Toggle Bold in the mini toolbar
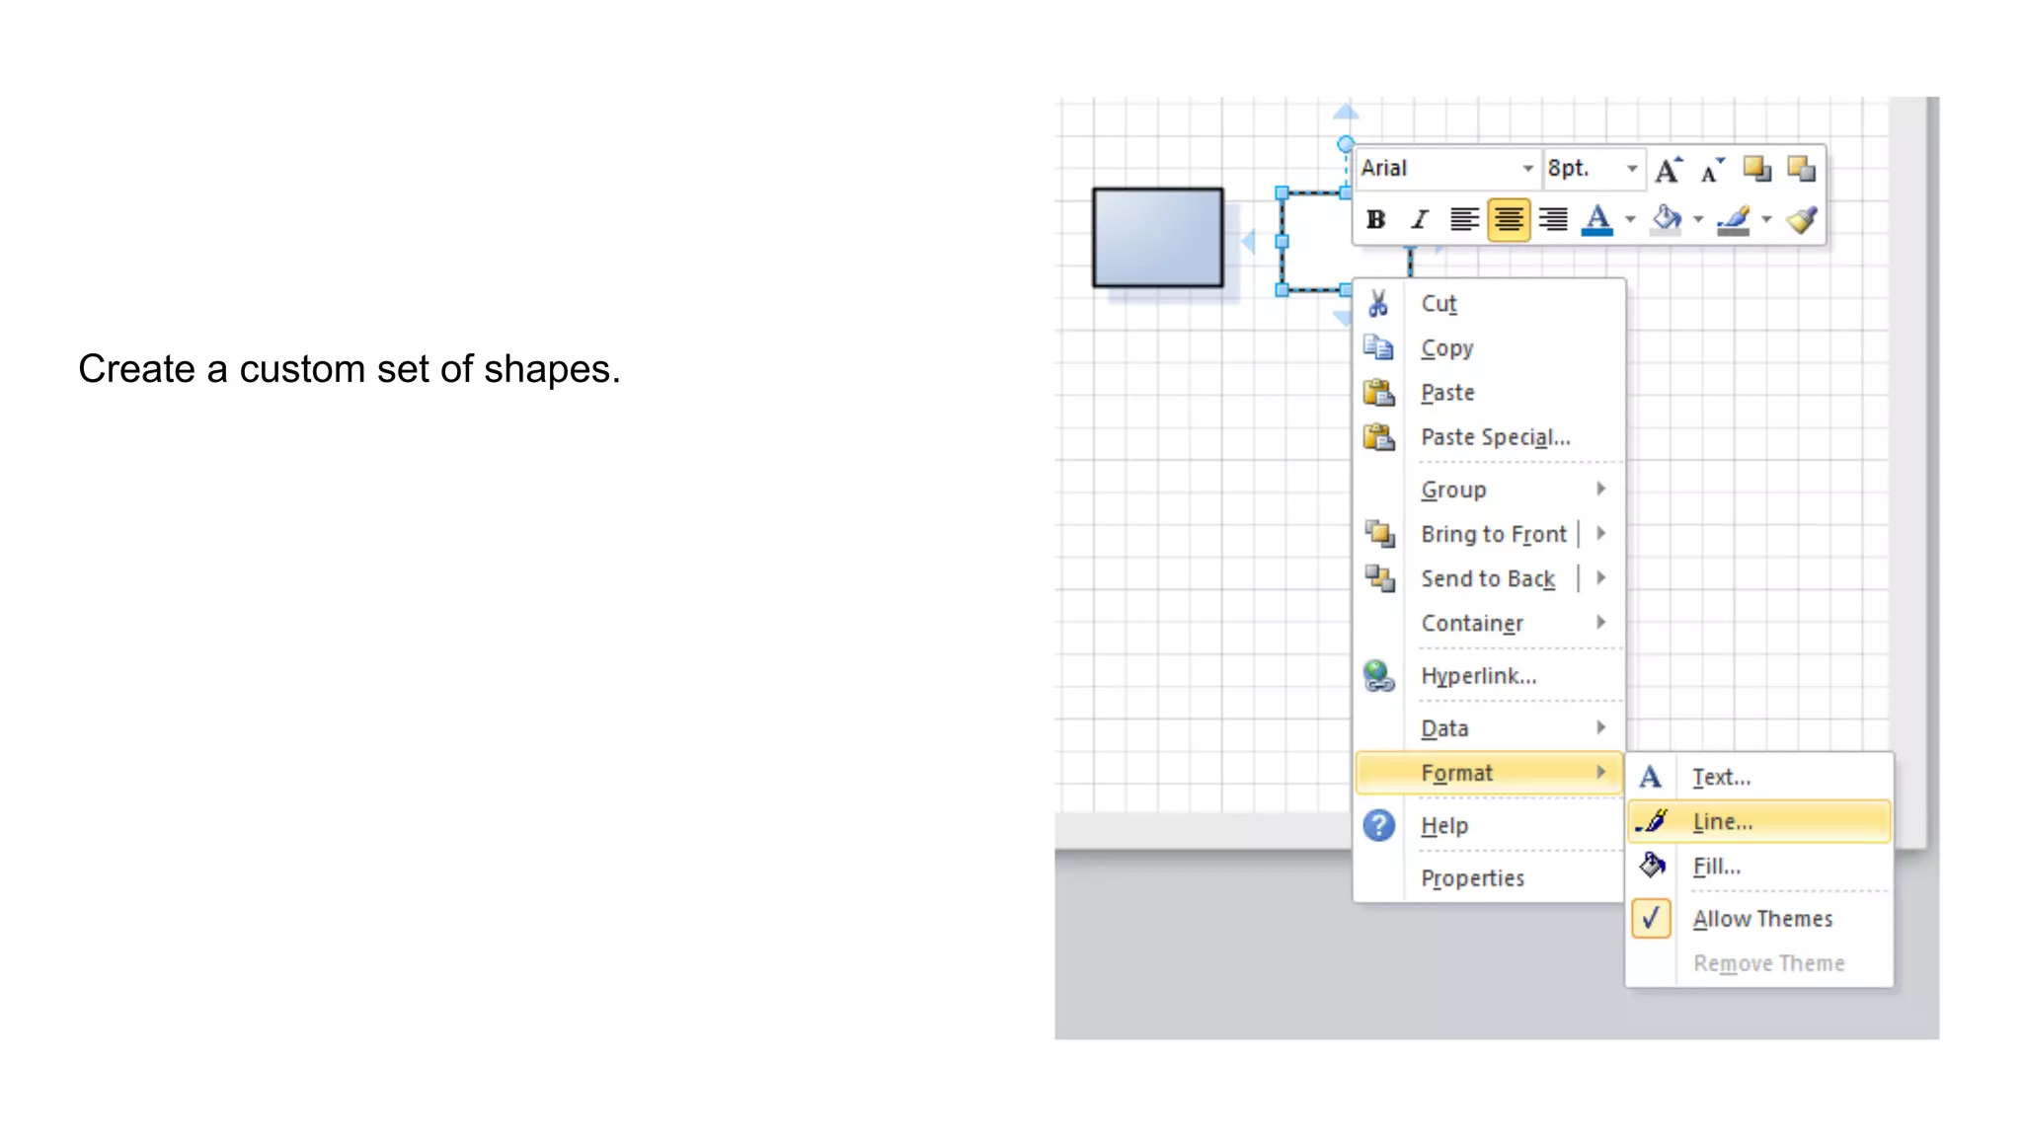Screen dimensions: 2022x1137 coord(1375,219)
